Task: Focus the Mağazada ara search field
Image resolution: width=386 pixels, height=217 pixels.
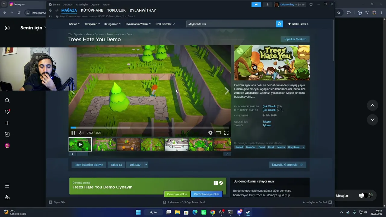Action: pyautogui.click(x=231, y=24)
